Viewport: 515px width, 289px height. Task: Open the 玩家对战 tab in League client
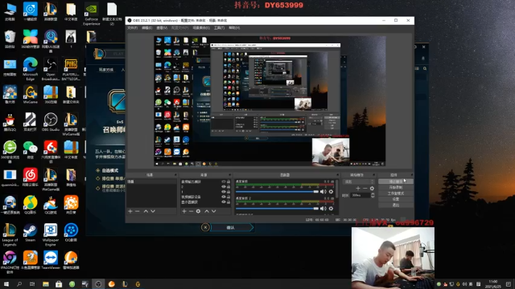pos(106,70)
